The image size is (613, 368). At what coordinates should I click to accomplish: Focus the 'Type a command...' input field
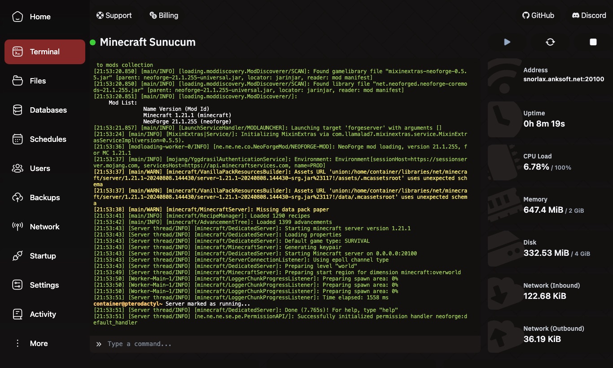pos(285,344)
